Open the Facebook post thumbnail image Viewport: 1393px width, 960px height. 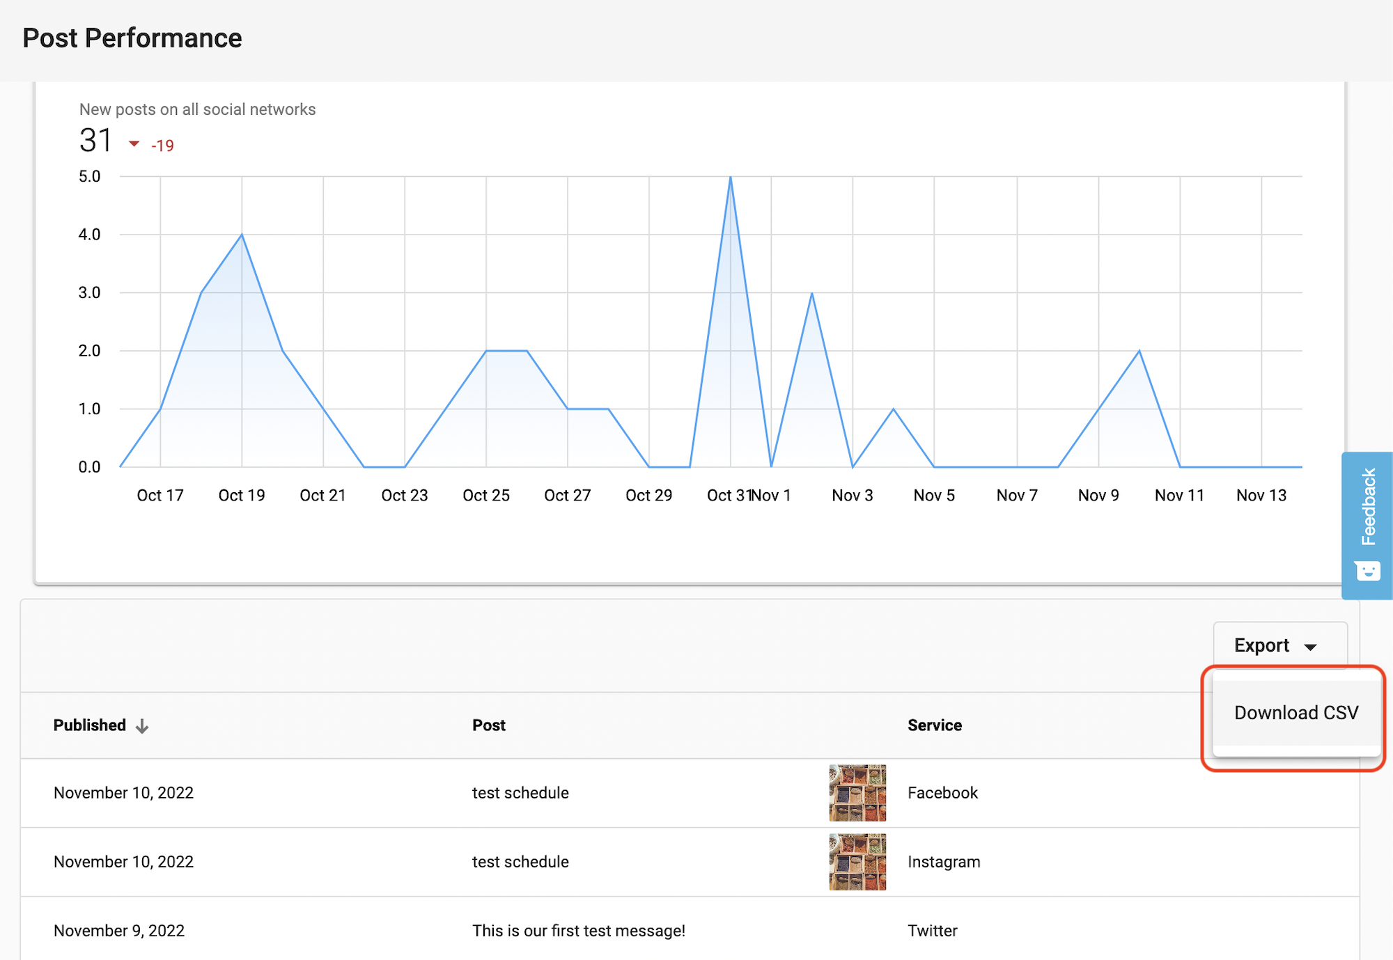(x=857, y=793)
